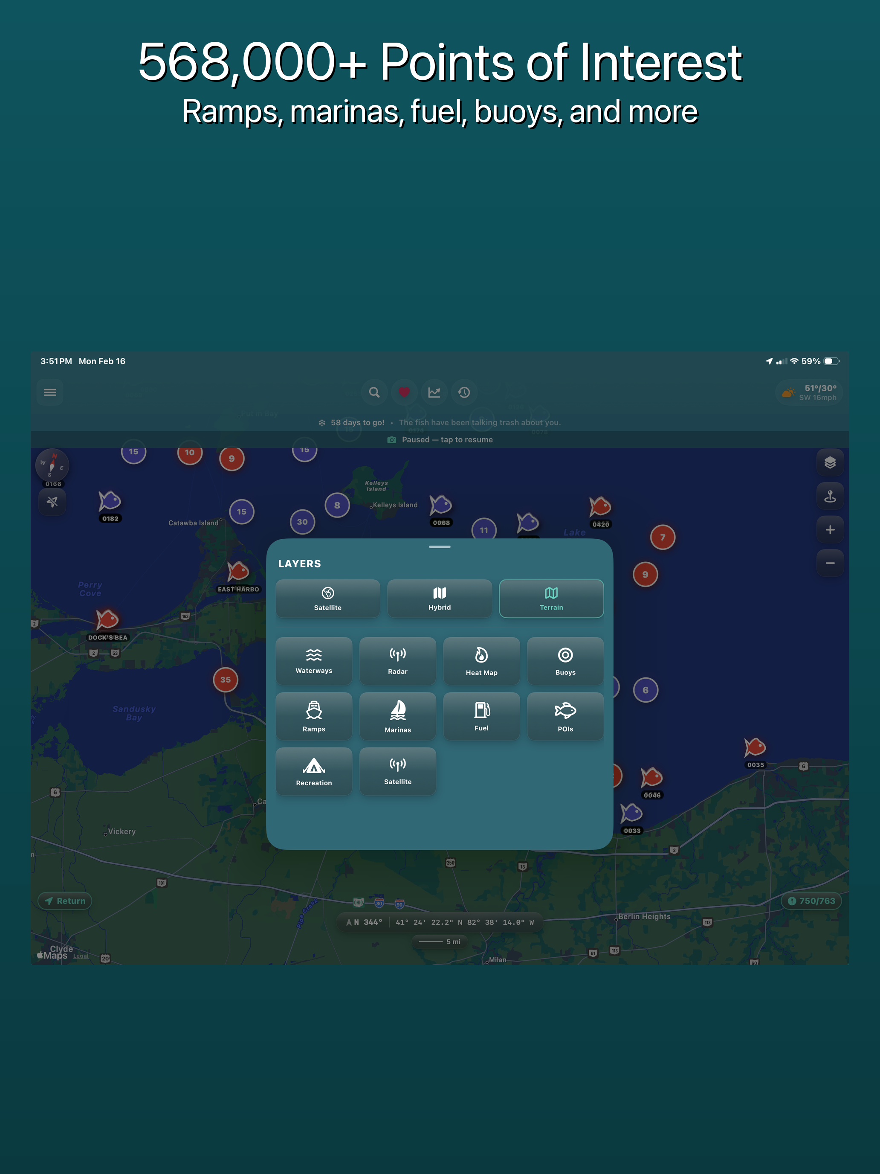This screenshot has width=880, height=1174.
Task: Open favorites heart icon
Action: click(x=404, y=392)
